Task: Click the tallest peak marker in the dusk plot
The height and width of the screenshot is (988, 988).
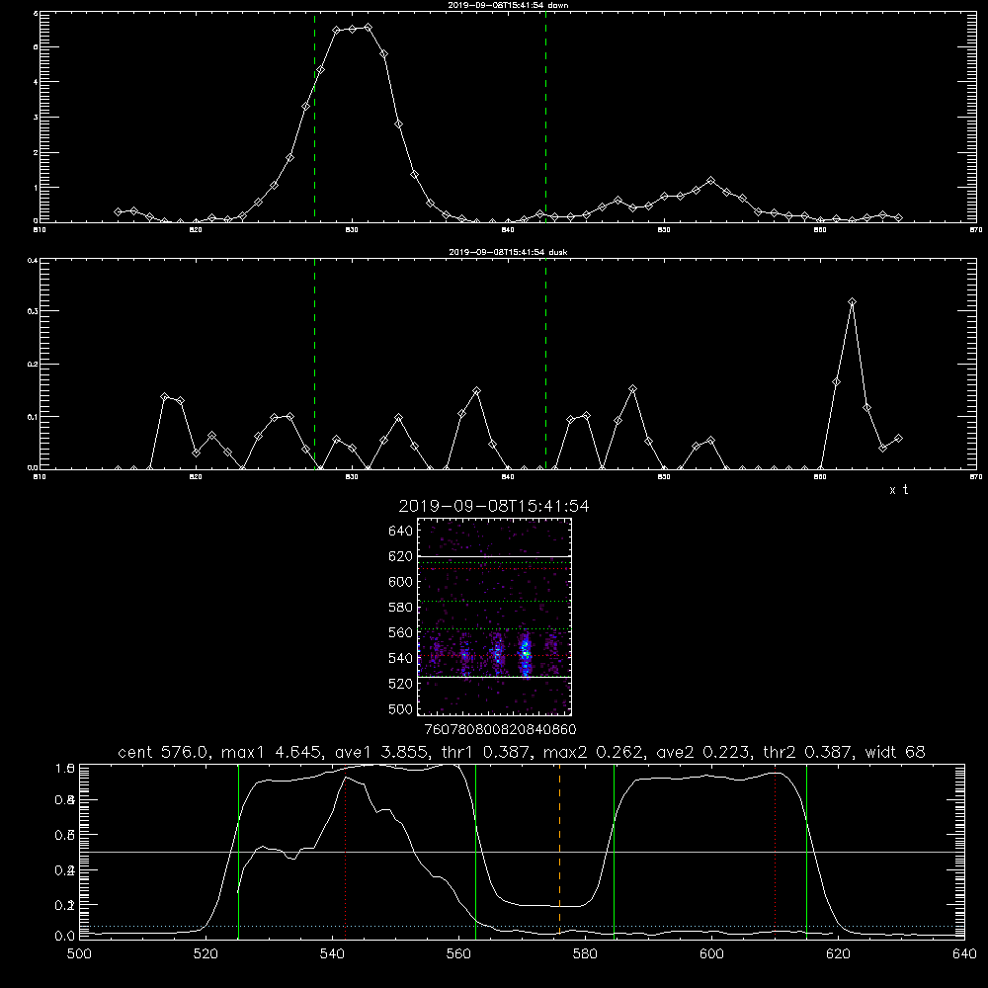Action: pos(852,301)
